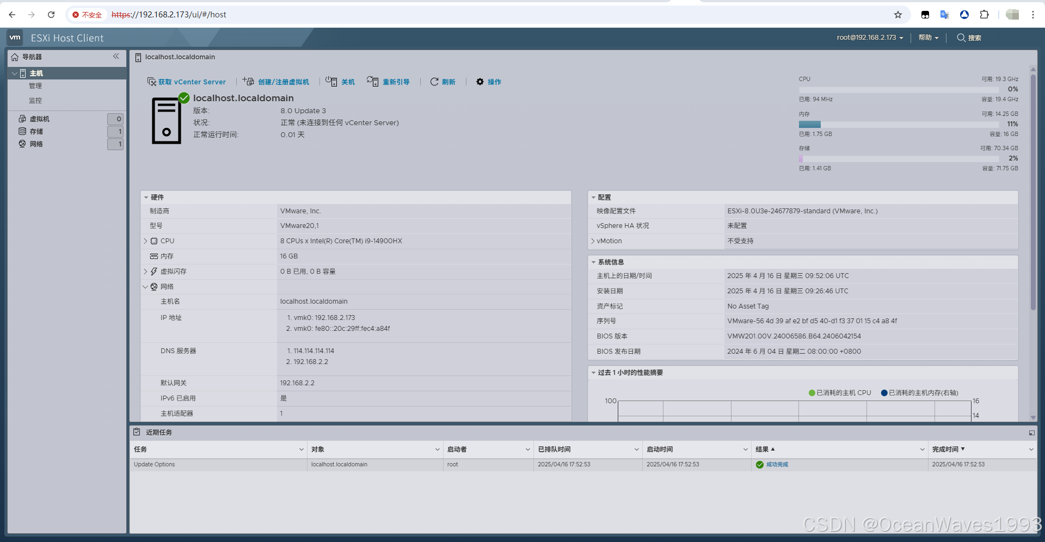Click Shut down (关机) button text

pos(348,82)
